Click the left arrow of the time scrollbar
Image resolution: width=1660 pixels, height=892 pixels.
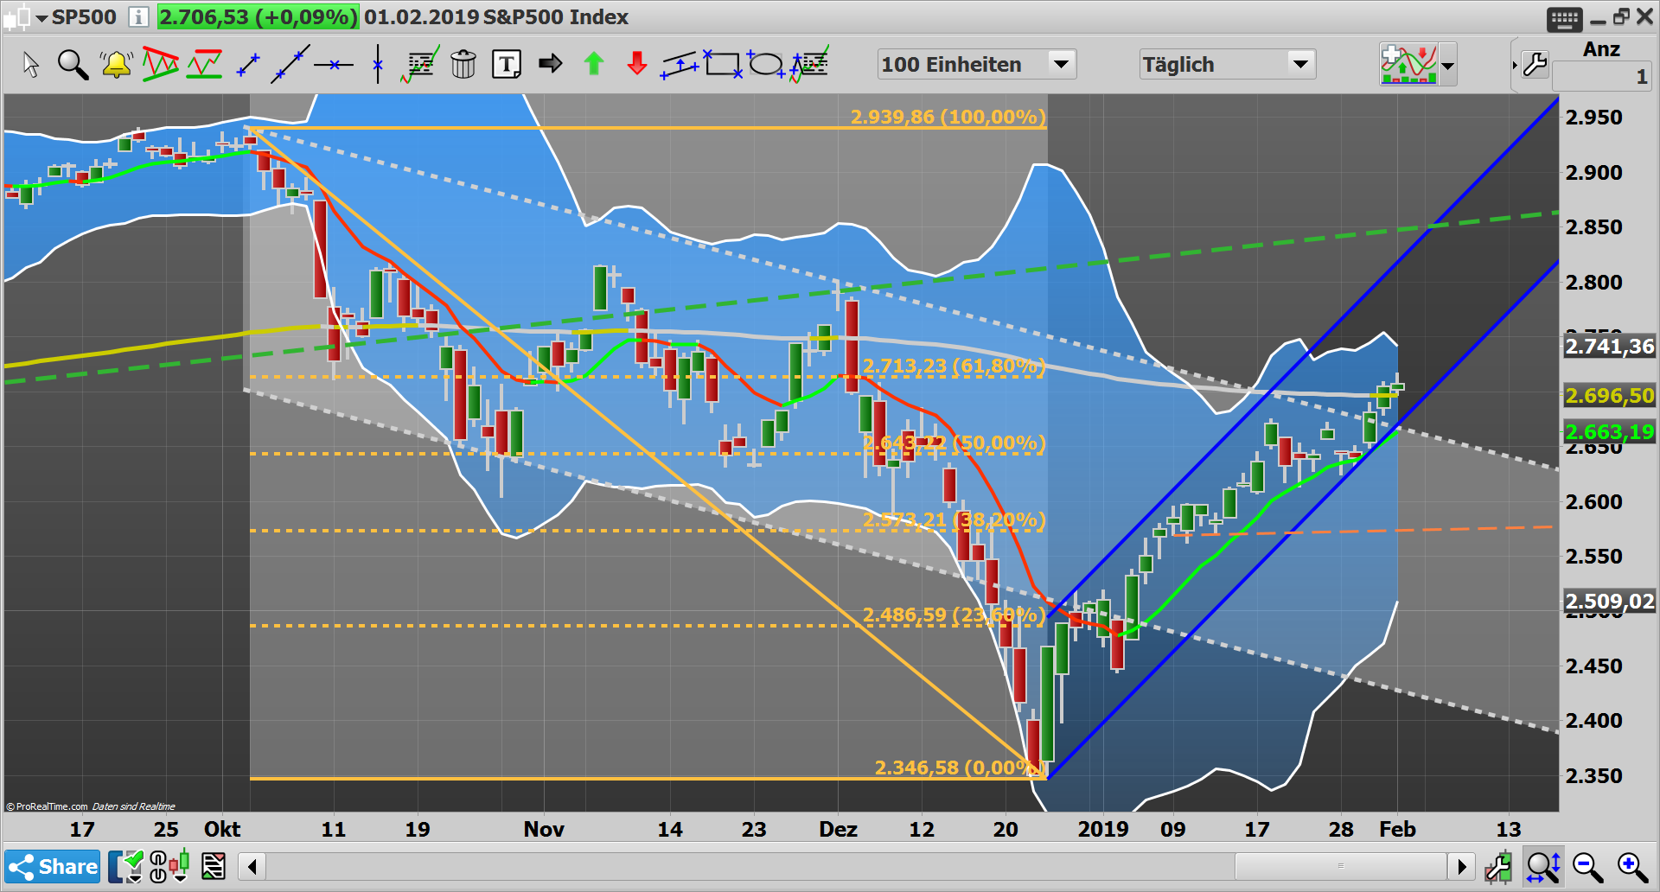tap(252, 866)
